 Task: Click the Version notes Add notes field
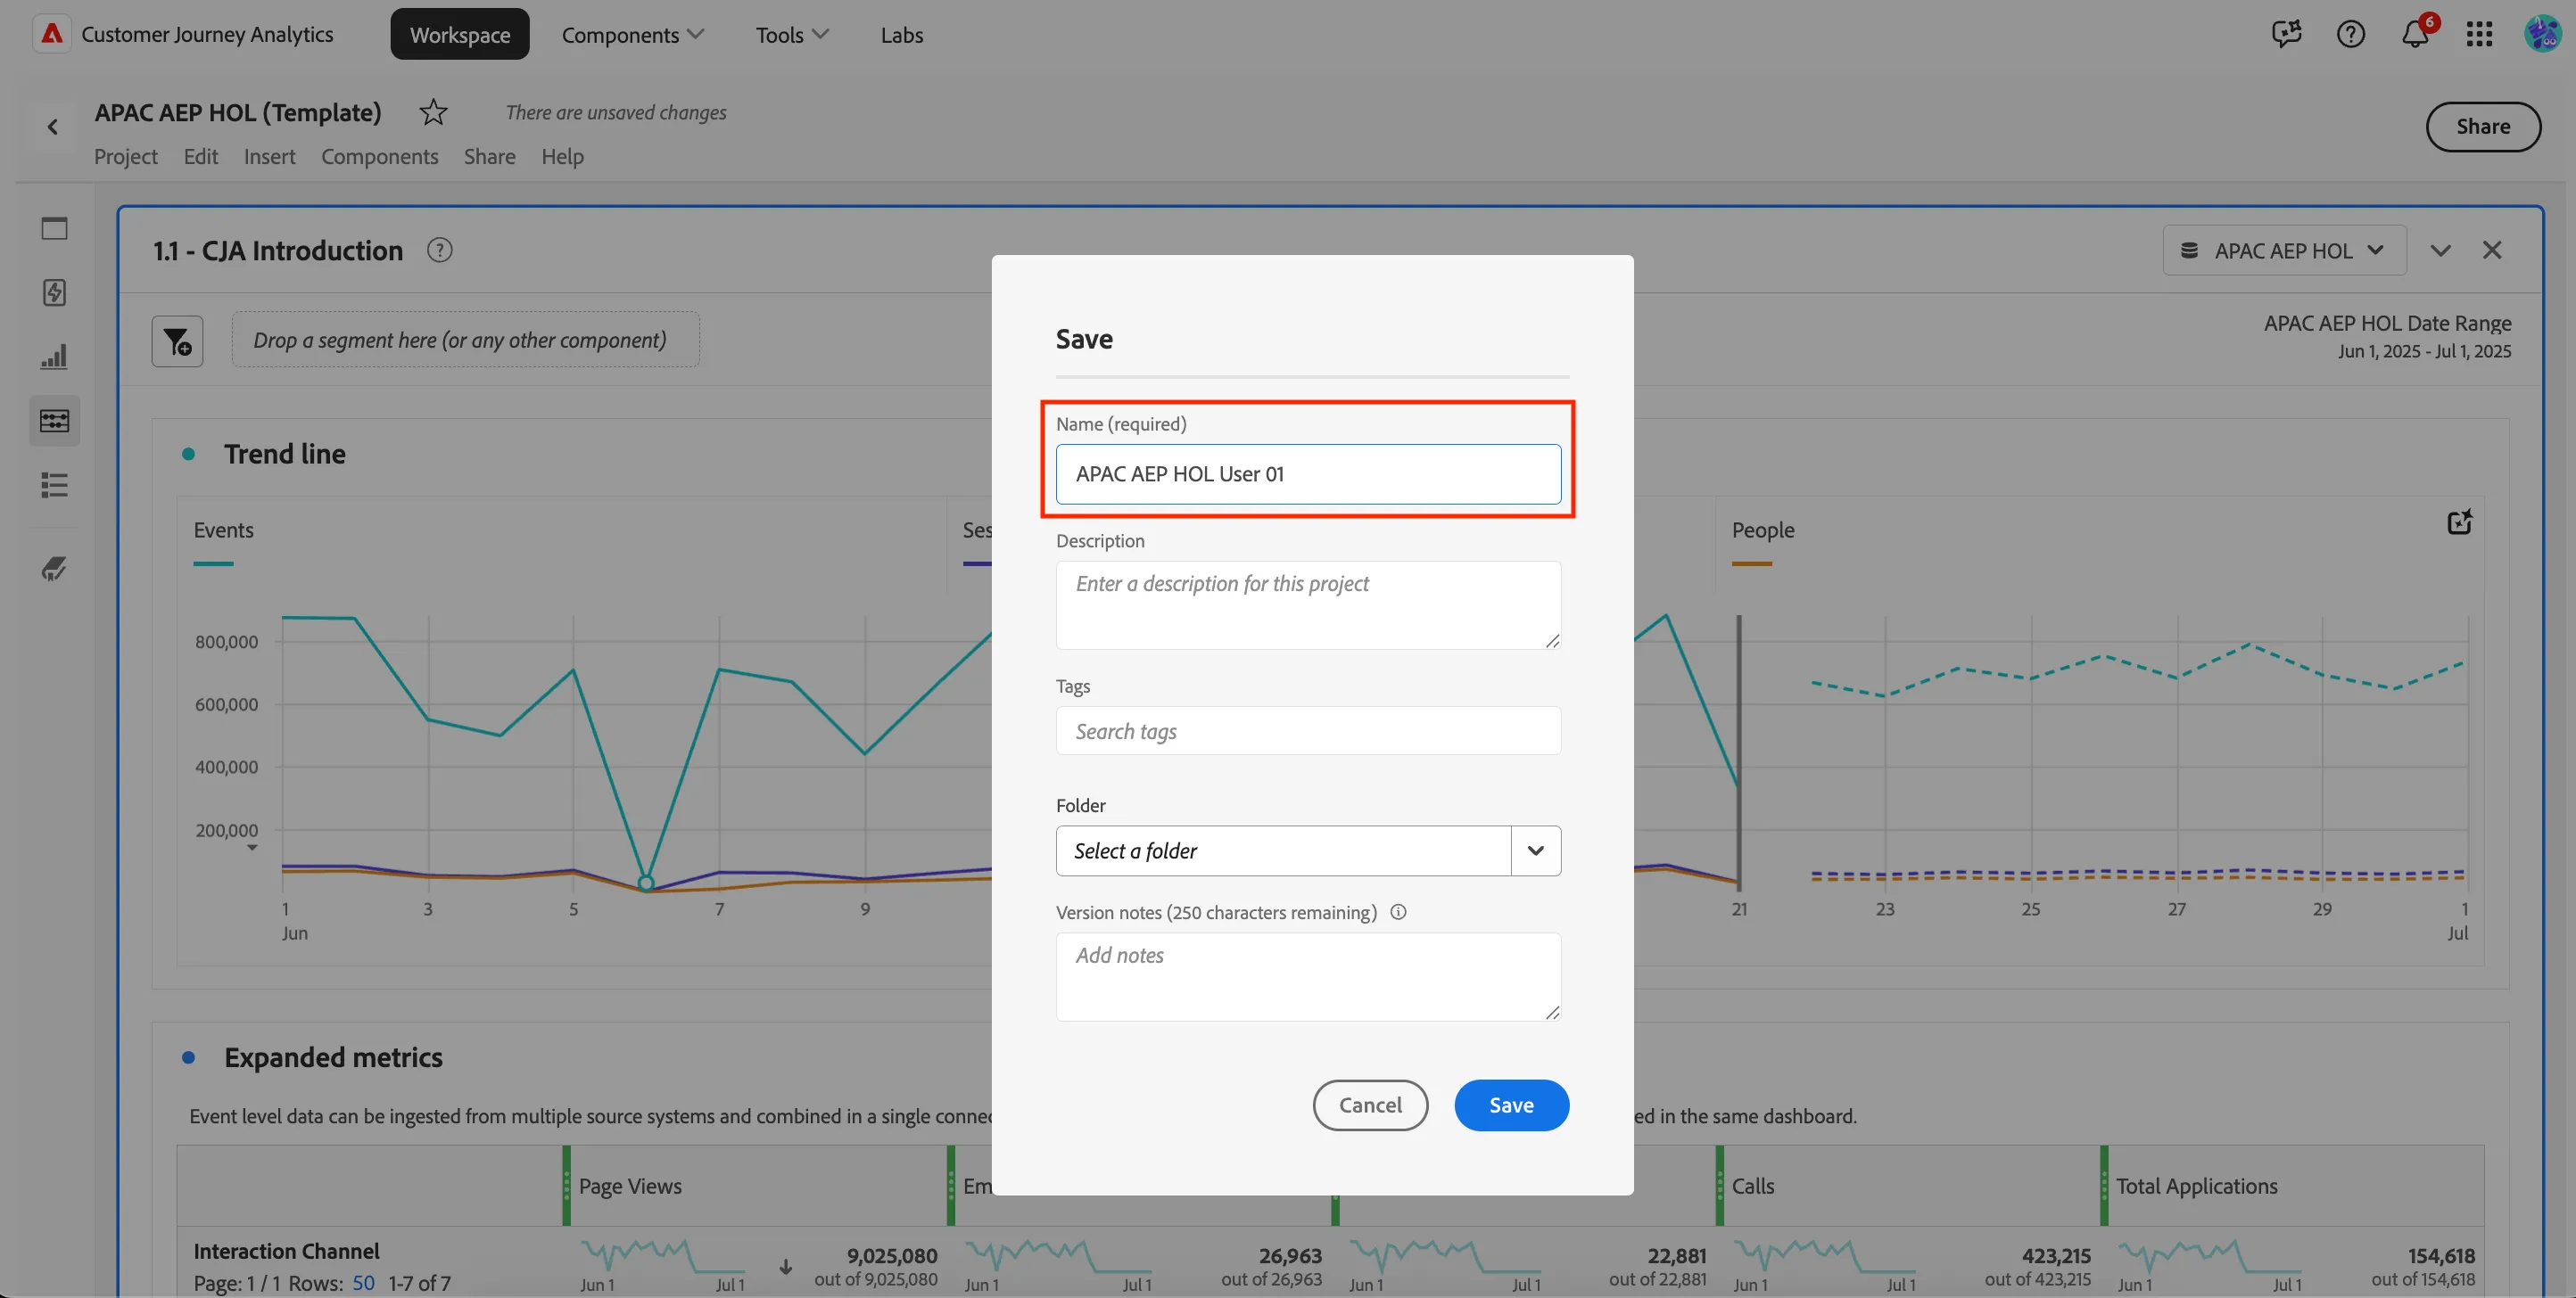[x=1308, y=976]
